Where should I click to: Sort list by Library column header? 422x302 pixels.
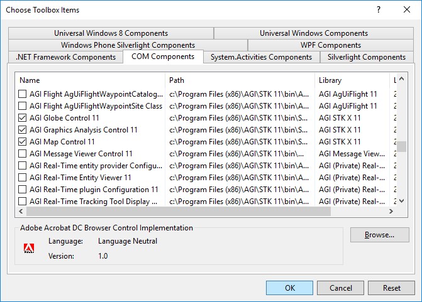coord(352,80)
